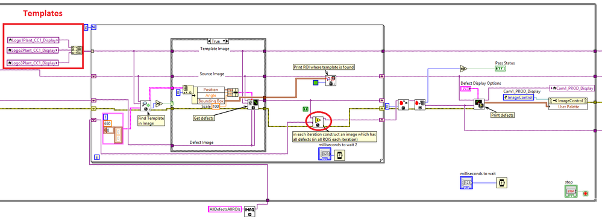Viewport: 602px width, 219px height.
Task: Select the Print ROI overlay VI icon
Action: pos(331,80)
